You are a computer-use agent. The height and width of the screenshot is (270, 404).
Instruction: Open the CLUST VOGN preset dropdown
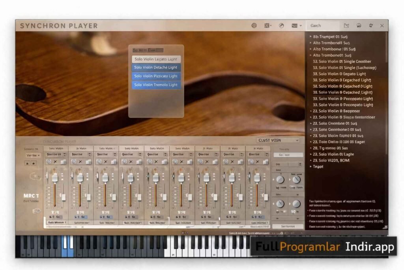[278, 140]
